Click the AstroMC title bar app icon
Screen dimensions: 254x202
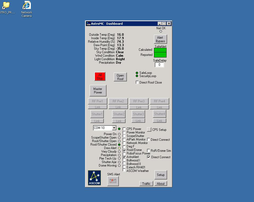pos(88,24)
